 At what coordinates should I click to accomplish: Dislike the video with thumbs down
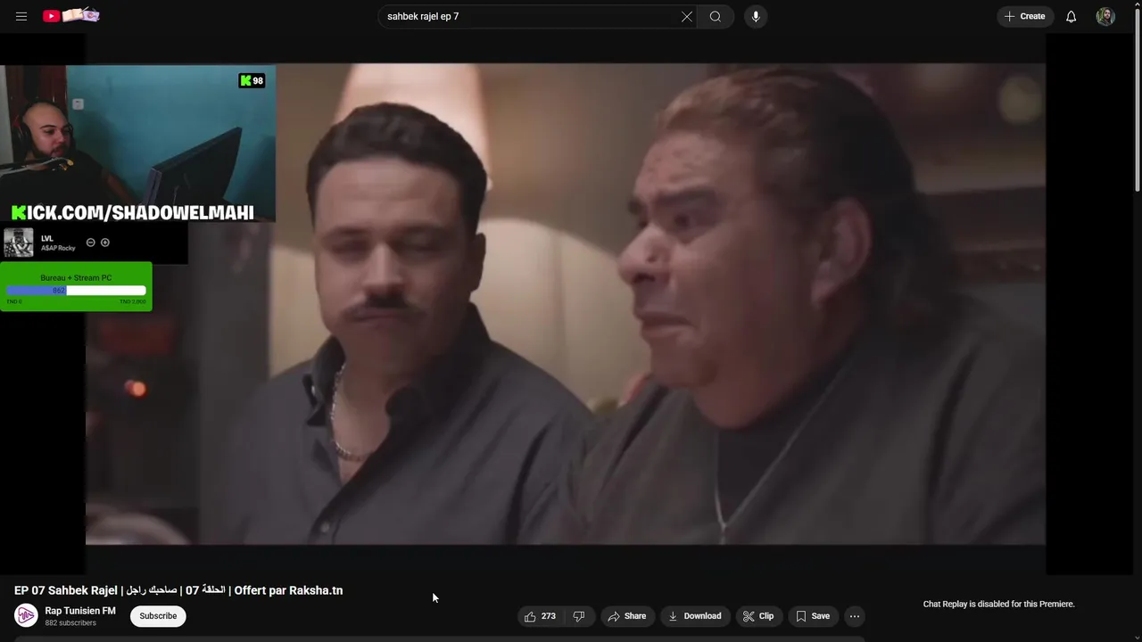point(579,616)
